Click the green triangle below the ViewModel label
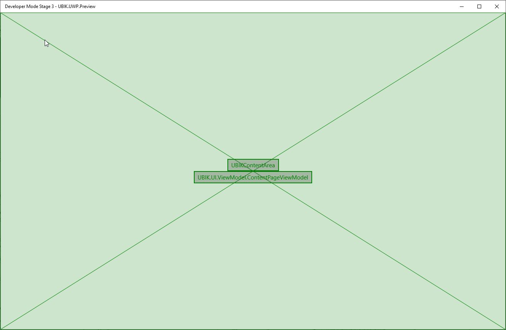Viewport: 506px width, 330px height. pyautogui.click(x=253, y=267)
